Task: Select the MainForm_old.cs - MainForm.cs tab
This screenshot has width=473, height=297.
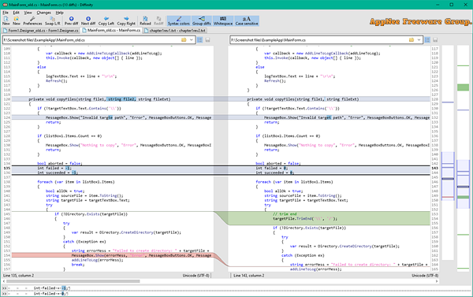Action: tap(111, 30)
